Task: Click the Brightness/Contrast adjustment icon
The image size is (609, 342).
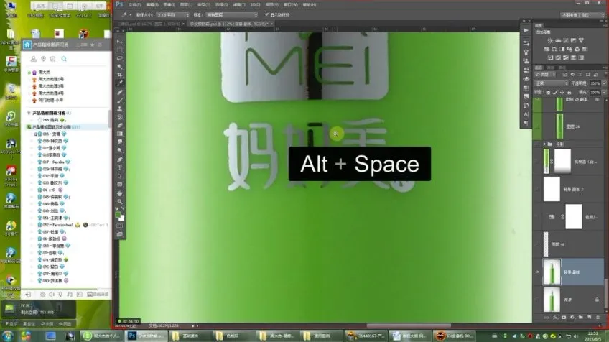Action: tap(549, 41)
